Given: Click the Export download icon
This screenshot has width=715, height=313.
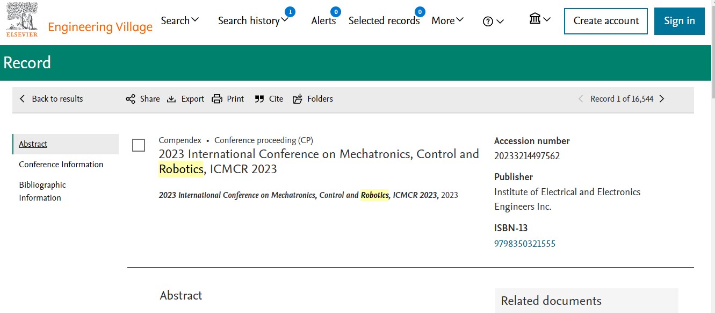Looking at the screenshot, I should pyautogui.click(x=171, y=99).
